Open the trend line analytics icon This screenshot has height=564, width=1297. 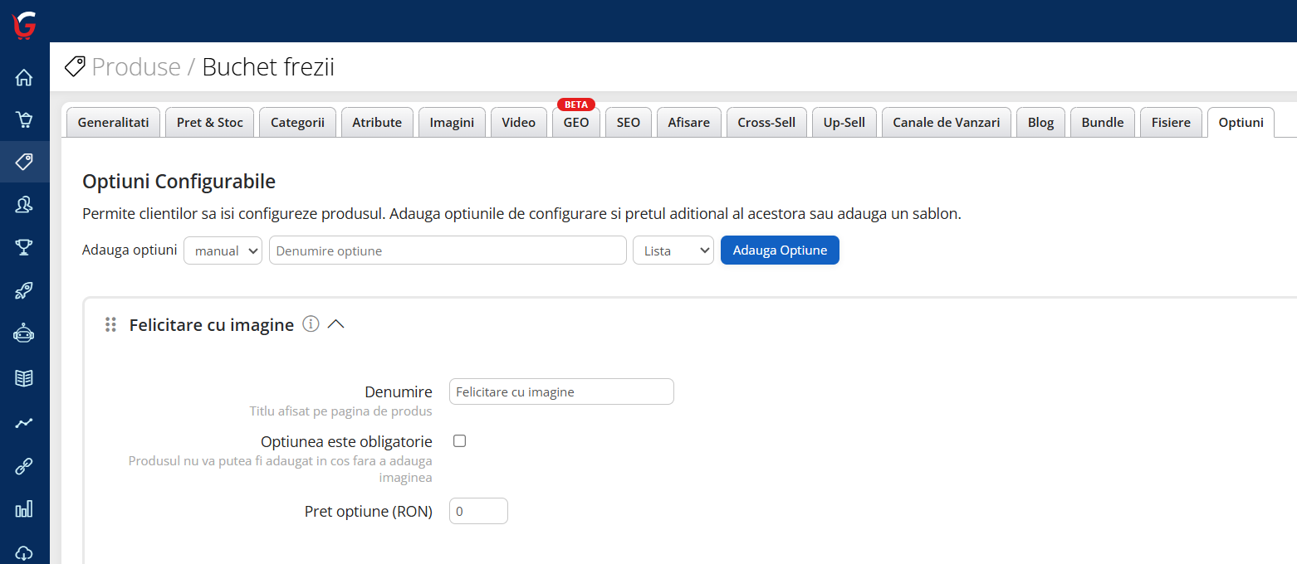(24, 422)
